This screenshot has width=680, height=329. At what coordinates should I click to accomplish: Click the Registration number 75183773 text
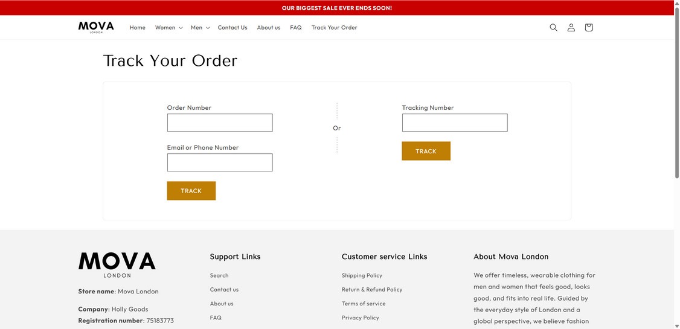coord(126,321)
